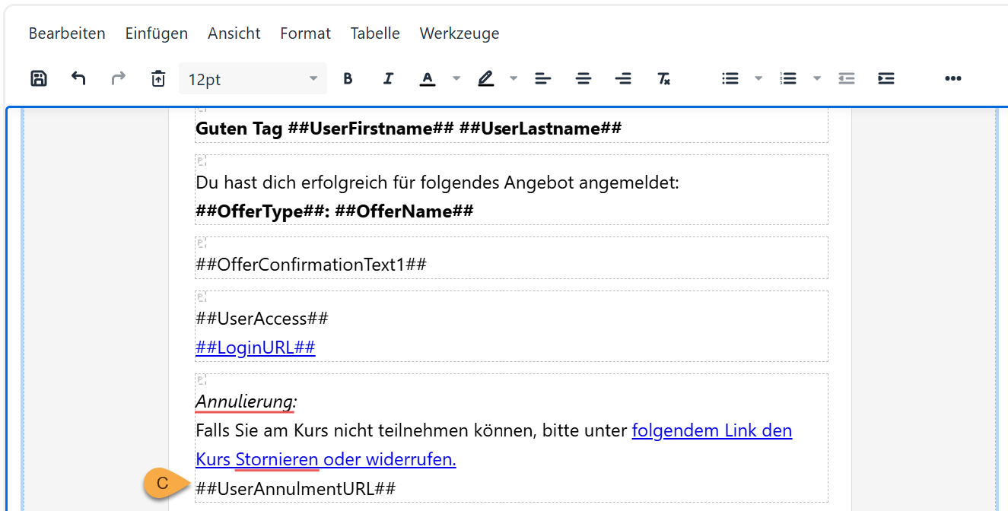Click the clipboard upload toolbar icon
Image resolution: width=1008 pixels, height=511 pixels.
pyautogui.click(x=157, y=78)
